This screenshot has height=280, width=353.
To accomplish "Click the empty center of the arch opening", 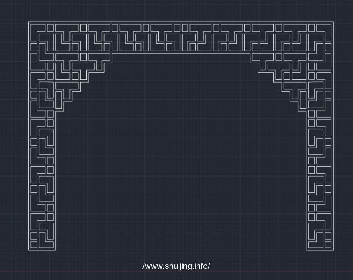I will coord(181,160).
